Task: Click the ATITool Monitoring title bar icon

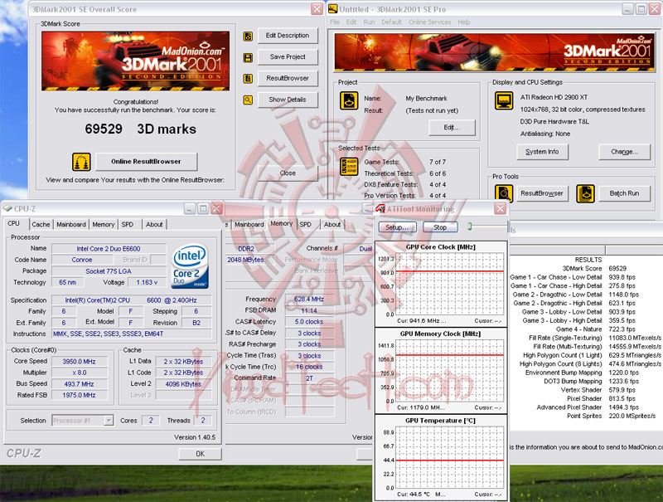Action: pyautogui.click(x=380, y=208)
